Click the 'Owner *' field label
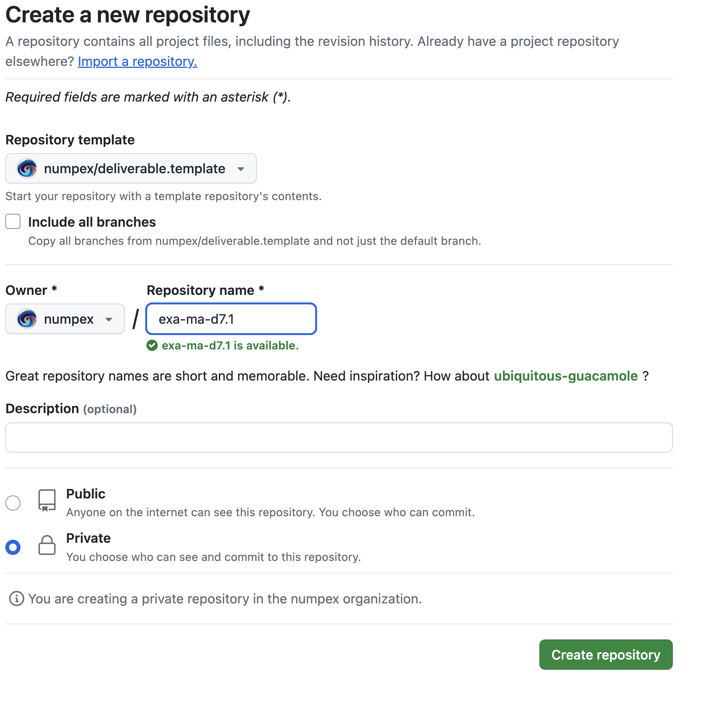 click(31, 290)
